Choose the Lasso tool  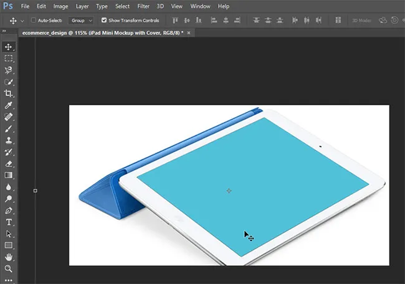[x=9, y=70]
